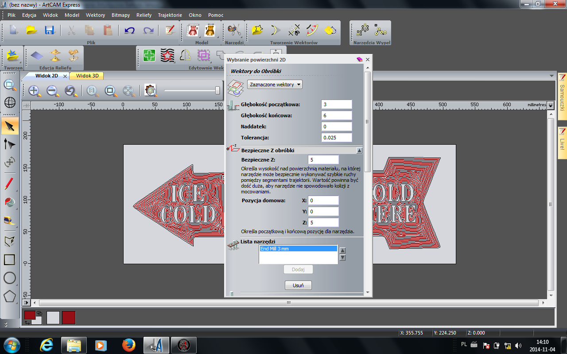Open the Notes icon with the red pencil
Viewport: 567px width, 354px height.
click(x=170, y=30)
